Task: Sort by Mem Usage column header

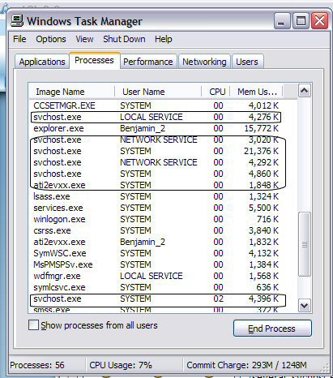Action: [x=256, y=92]
